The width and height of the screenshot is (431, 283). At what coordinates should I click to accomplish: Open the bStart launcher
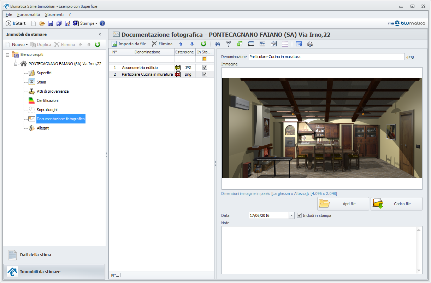pyautogui.click(x=16, y=23)
